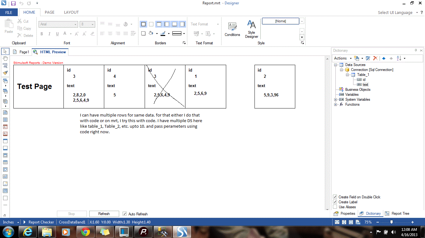This screenshot has width=425, height=238.
Task: Move dictionary item up with blue arrow
Action: 384,58
